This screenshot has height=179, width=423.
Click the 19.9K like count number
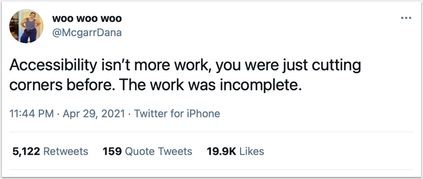coord(221,151)
